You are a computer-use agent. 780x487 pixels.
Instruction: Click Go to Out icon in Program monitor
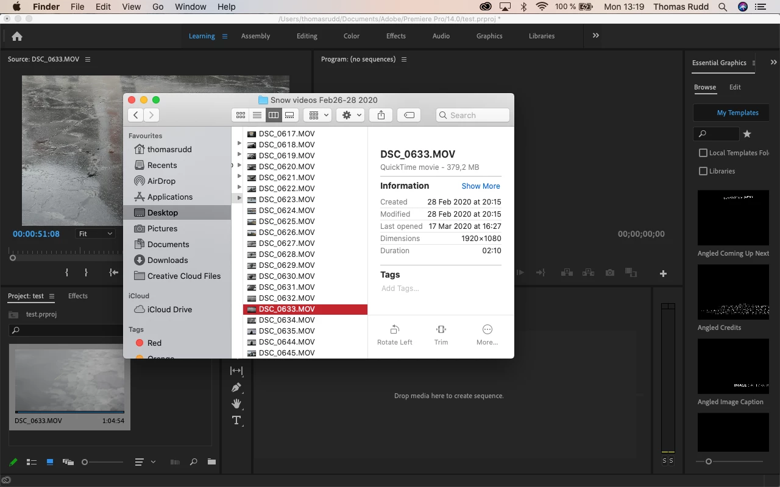(x=541, y=273)
